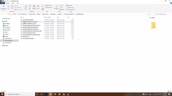The width and height of the screenshot is (172, 96).
Task: Click This PC in the address path
Action: (x=15, y=14)
